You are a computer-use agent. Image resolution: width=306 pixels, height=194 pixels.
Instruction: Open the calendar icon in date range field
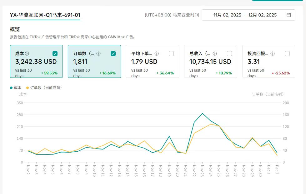(289, 15)
